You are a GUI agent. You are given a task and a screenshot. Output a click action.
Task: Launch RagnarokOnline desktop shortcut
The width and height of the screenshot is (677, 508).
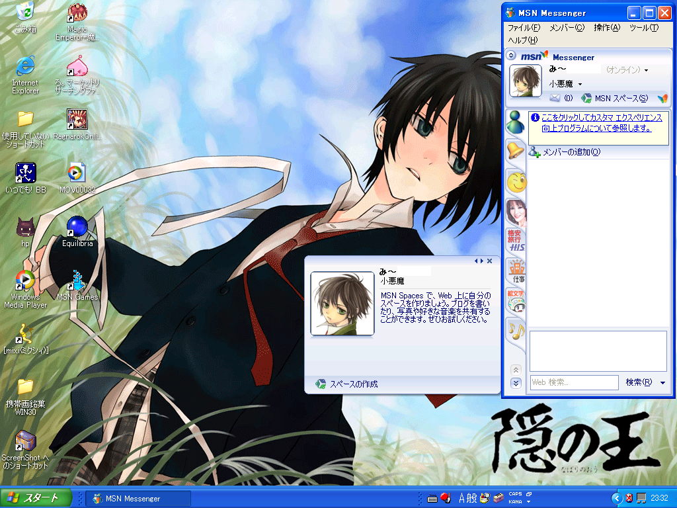[x=77, y=120]
